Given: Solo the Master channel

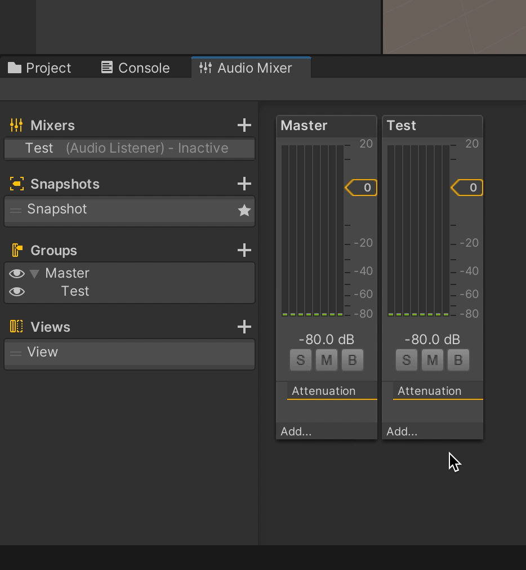Looking at the screenshot, I should pos(301,360).
